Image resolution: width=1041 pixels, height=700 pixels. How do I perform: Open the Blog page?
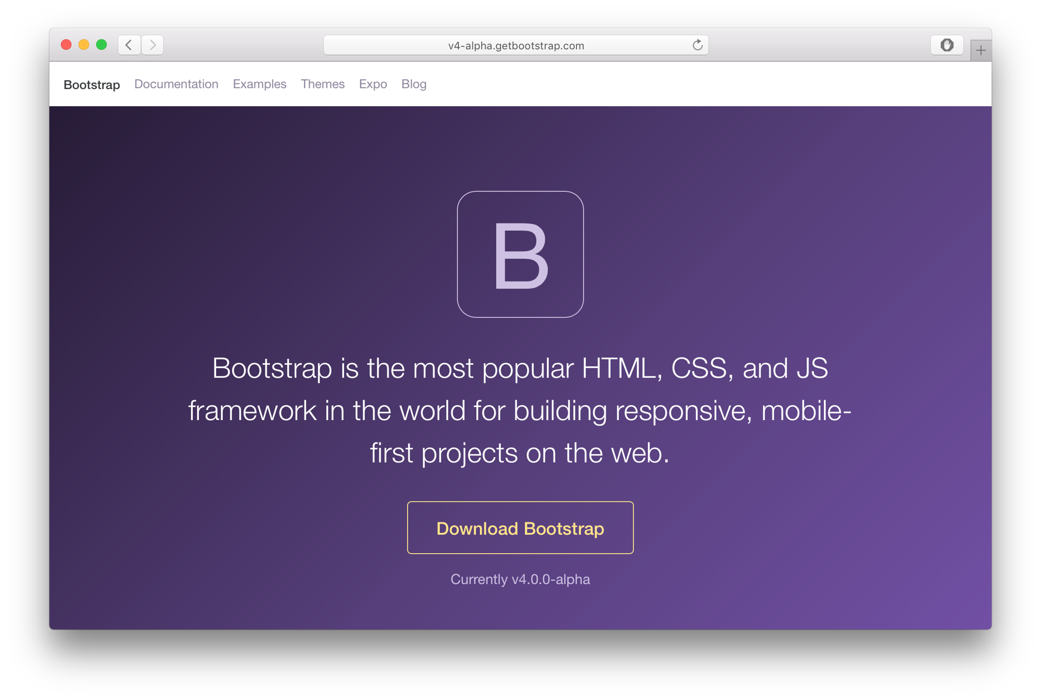(413, 84)
